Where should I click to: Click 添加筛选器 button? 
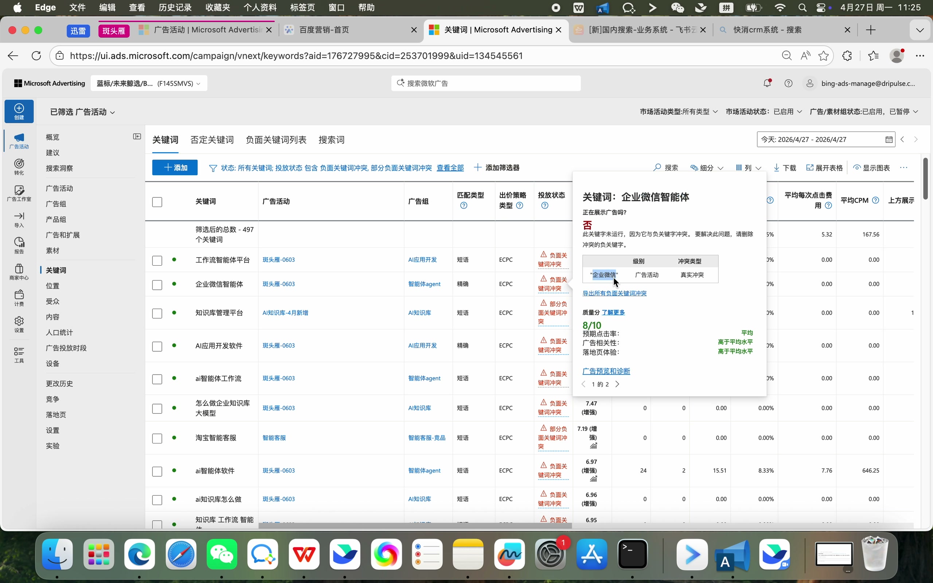click(497, 168)
